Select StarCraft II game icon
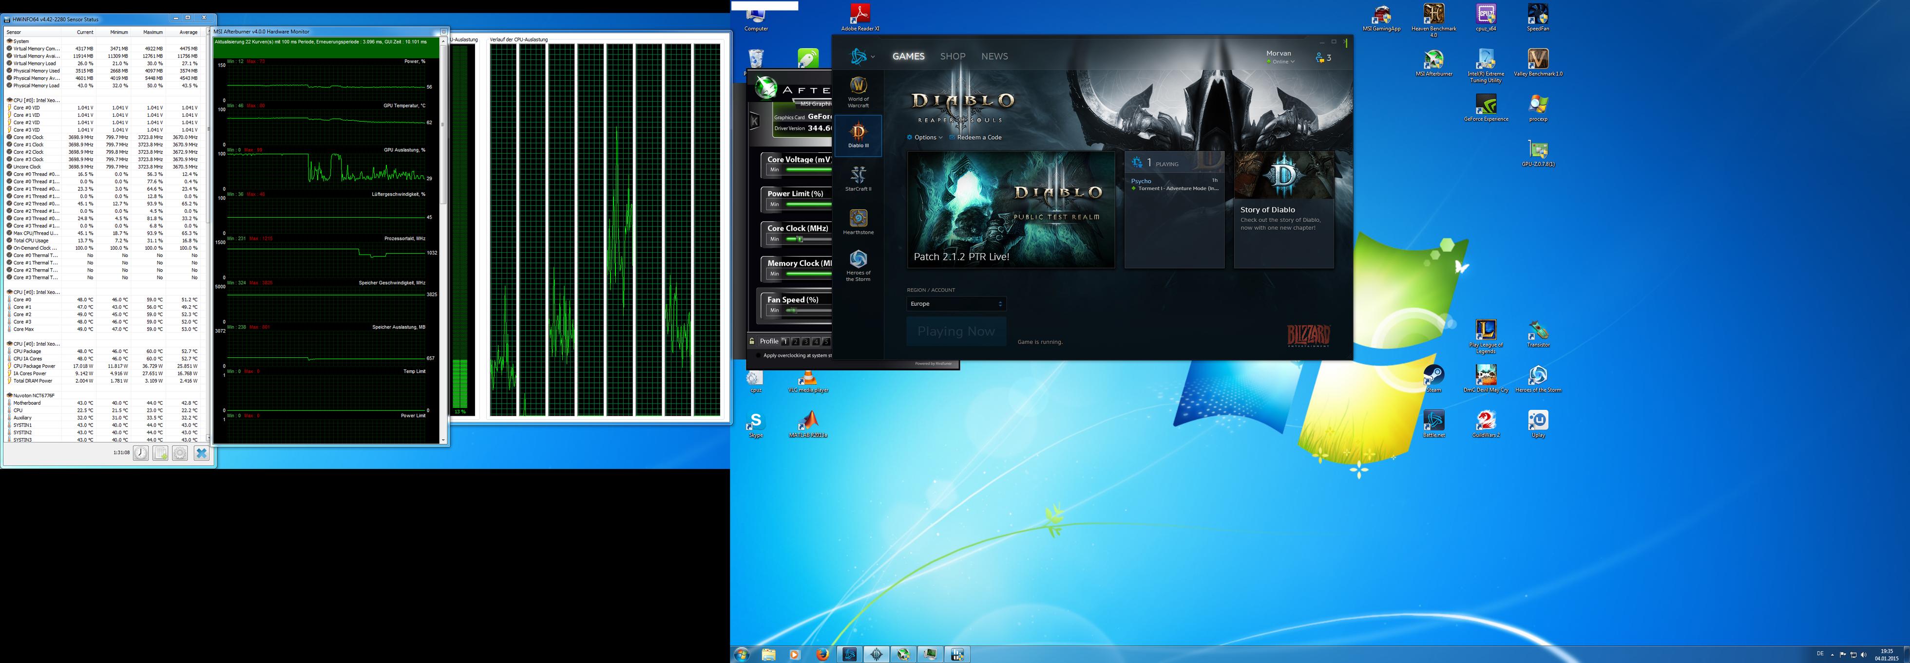The width and height of the screenshot is (1910, 663). click(858, 179)
